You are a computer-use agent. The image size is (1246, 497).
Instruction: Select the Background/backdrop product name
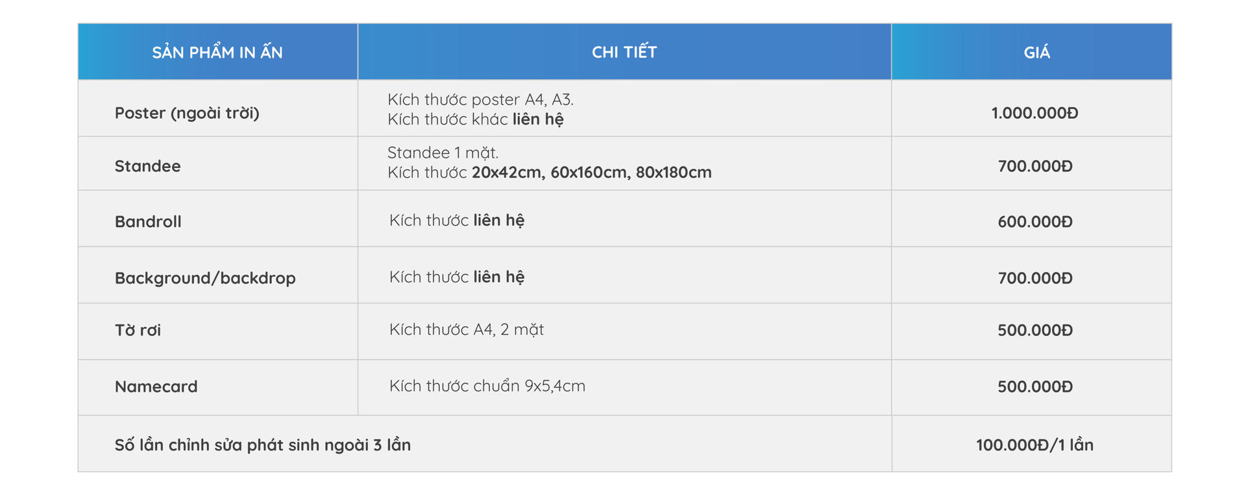click(x=205, y=278)
